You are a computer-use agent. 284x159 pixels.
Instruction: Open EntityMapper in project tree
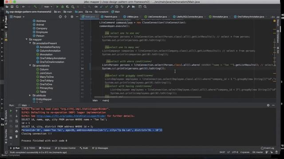pyautogui.click(x=42, y=99)
